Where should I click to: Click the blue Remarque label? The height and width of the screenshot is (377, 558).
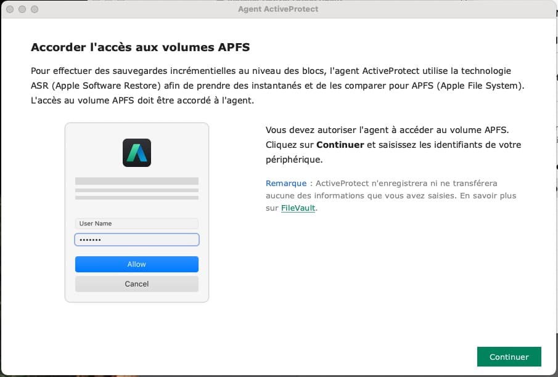point(285,184)
